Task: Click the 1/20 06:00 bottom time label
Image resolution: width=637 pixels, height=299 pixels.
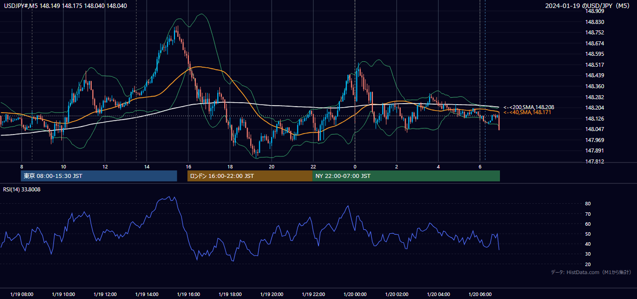Action: (480, 295)
